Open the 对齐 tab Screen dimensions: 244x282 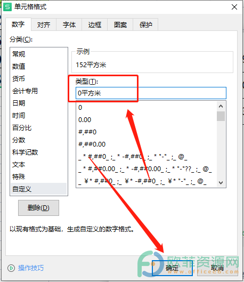click(x=44, y=25)
